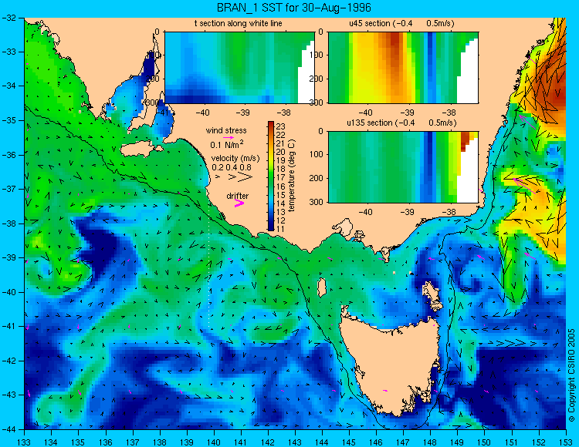This screenshot has width=579, height=447.
Task: Click the largest velocity arrowhead in legend
Action: 245,177
